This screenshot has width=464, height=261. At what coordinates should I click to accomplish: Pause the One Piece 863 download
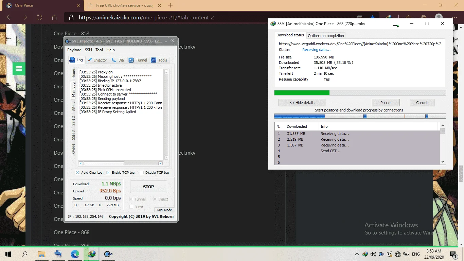coord(386,103)
